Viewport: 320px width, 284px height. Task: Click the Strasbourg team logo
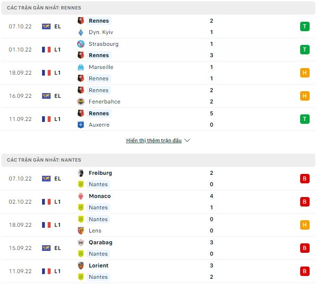click(80, 44)
